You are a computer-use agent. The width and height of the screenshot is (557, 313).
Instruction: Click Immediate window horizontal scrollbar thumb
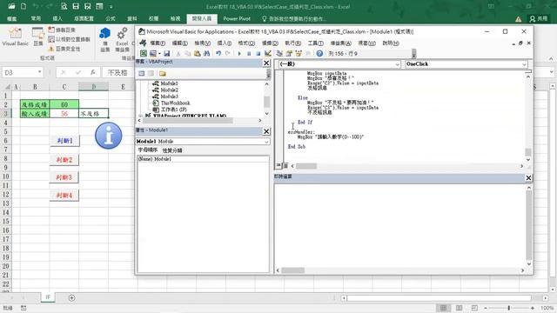[x=293, y=270]
